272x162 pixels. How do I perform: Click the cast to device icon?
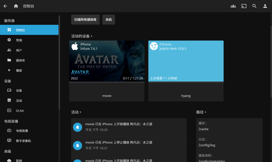click(x=244, y=6)
